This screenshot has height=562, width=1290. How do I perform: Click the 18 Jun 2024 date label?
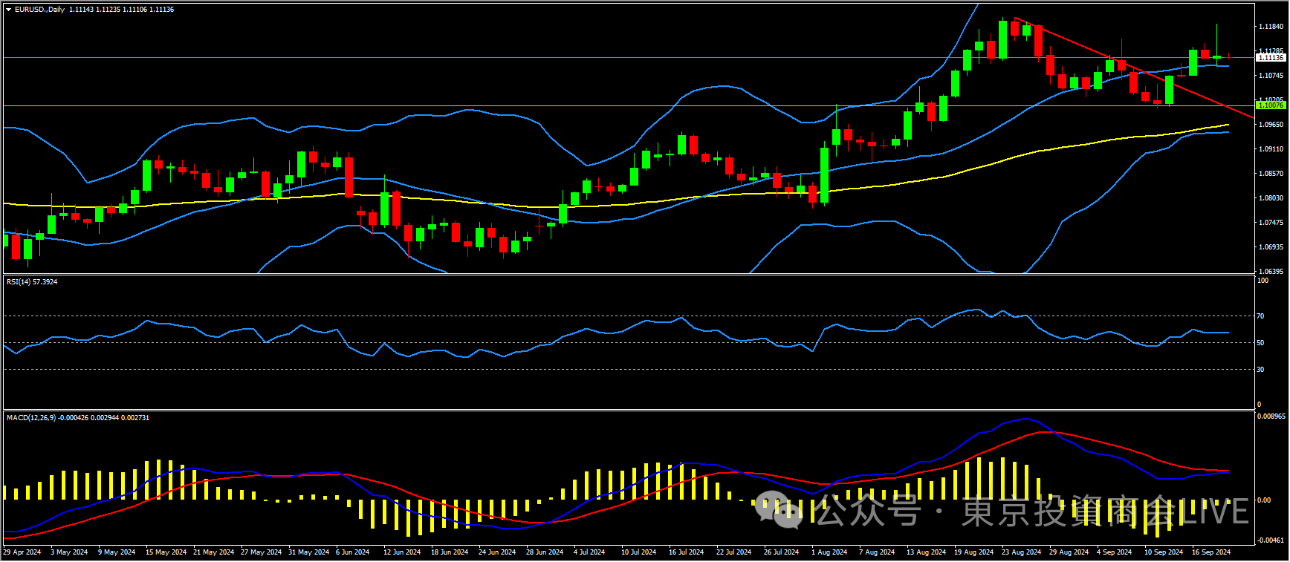click(450, 552)
